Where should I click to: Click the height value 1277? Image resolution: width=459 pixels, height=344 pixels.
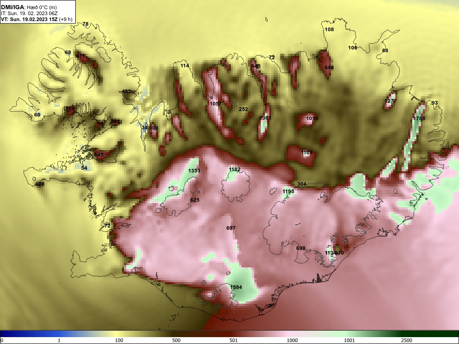[391, 101]
